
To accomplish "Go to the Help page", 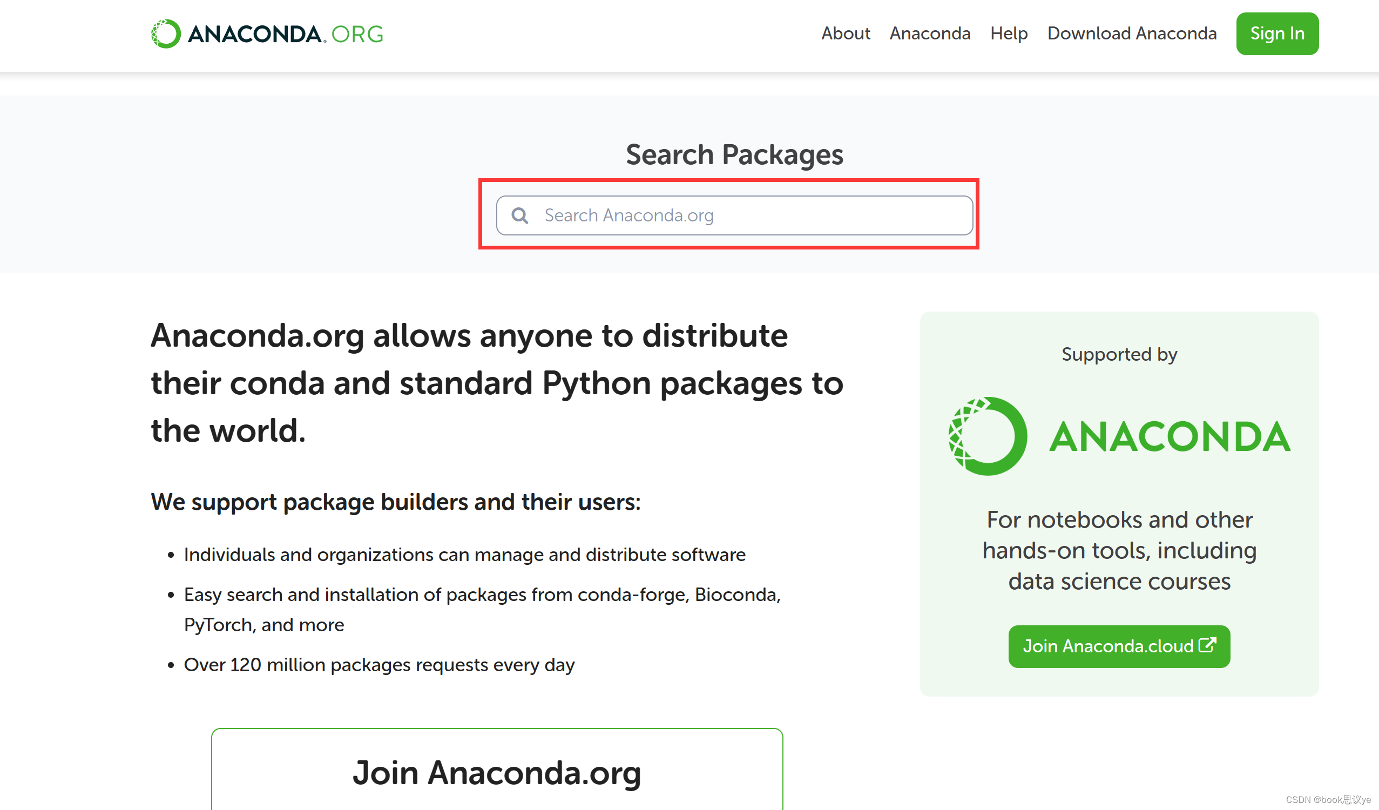I will coord(1009,33).
